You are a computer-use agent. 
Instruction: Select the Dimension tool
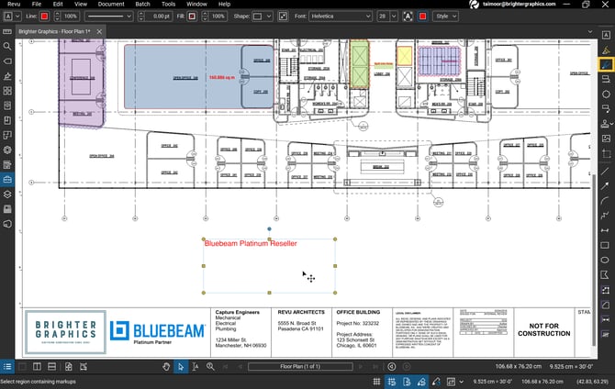click(605, 230)
